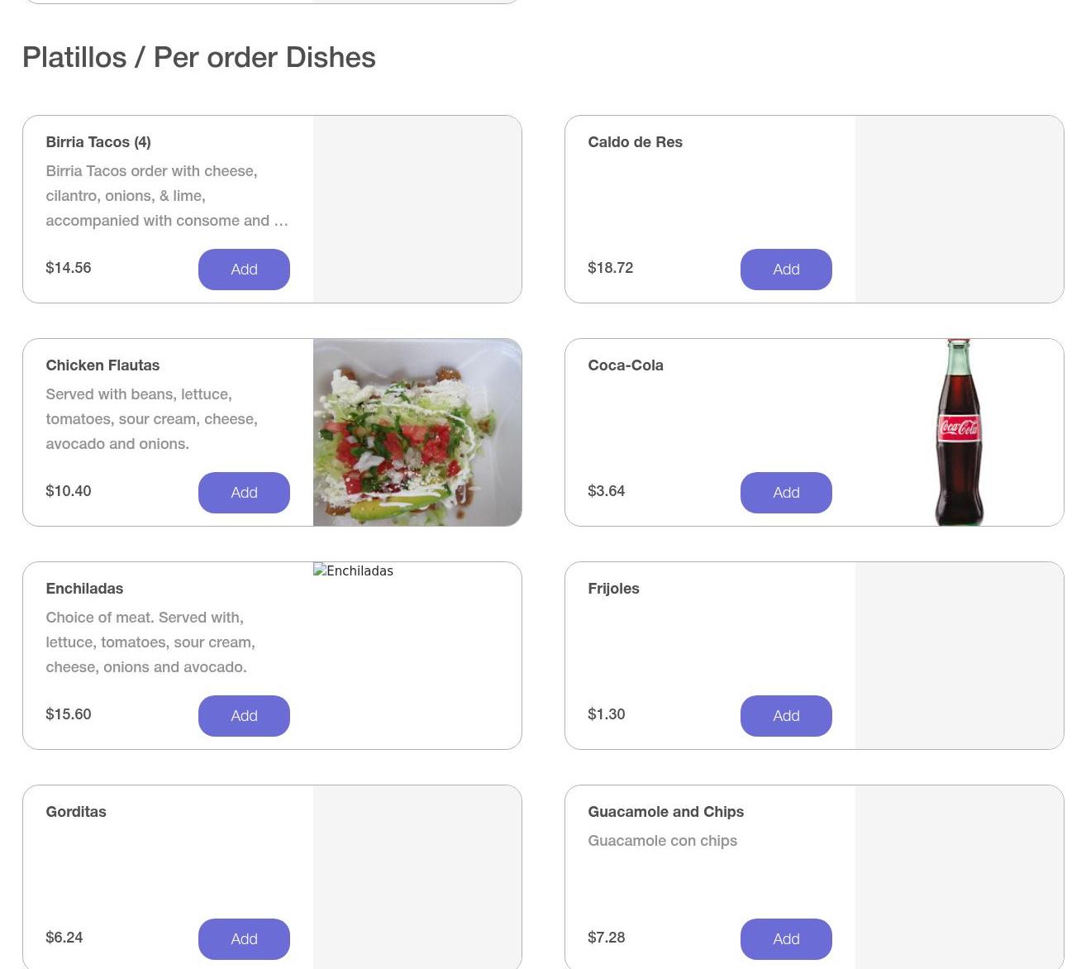Add Guacamole and Chips to order
Viewport: 1086px width, 969px height.
click(786, 939)
